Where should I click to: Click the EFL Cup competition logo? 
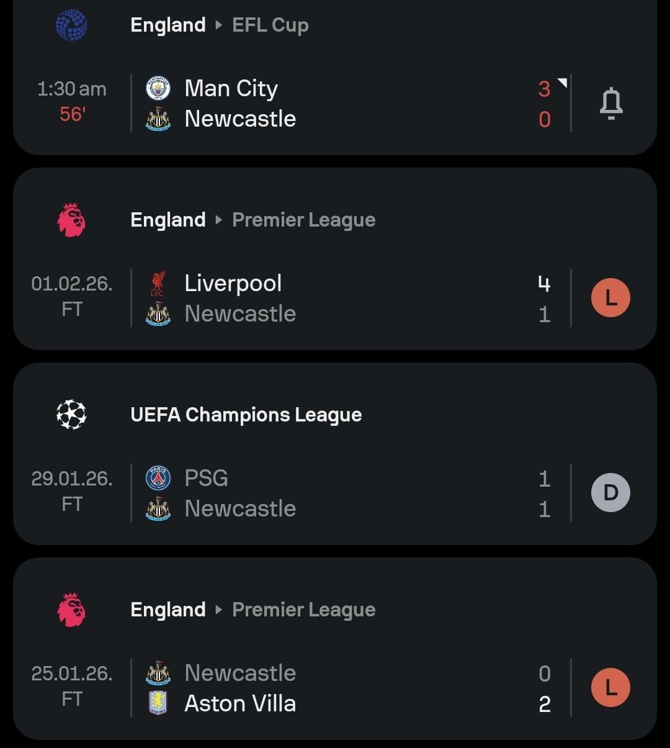tap(71, 25)
